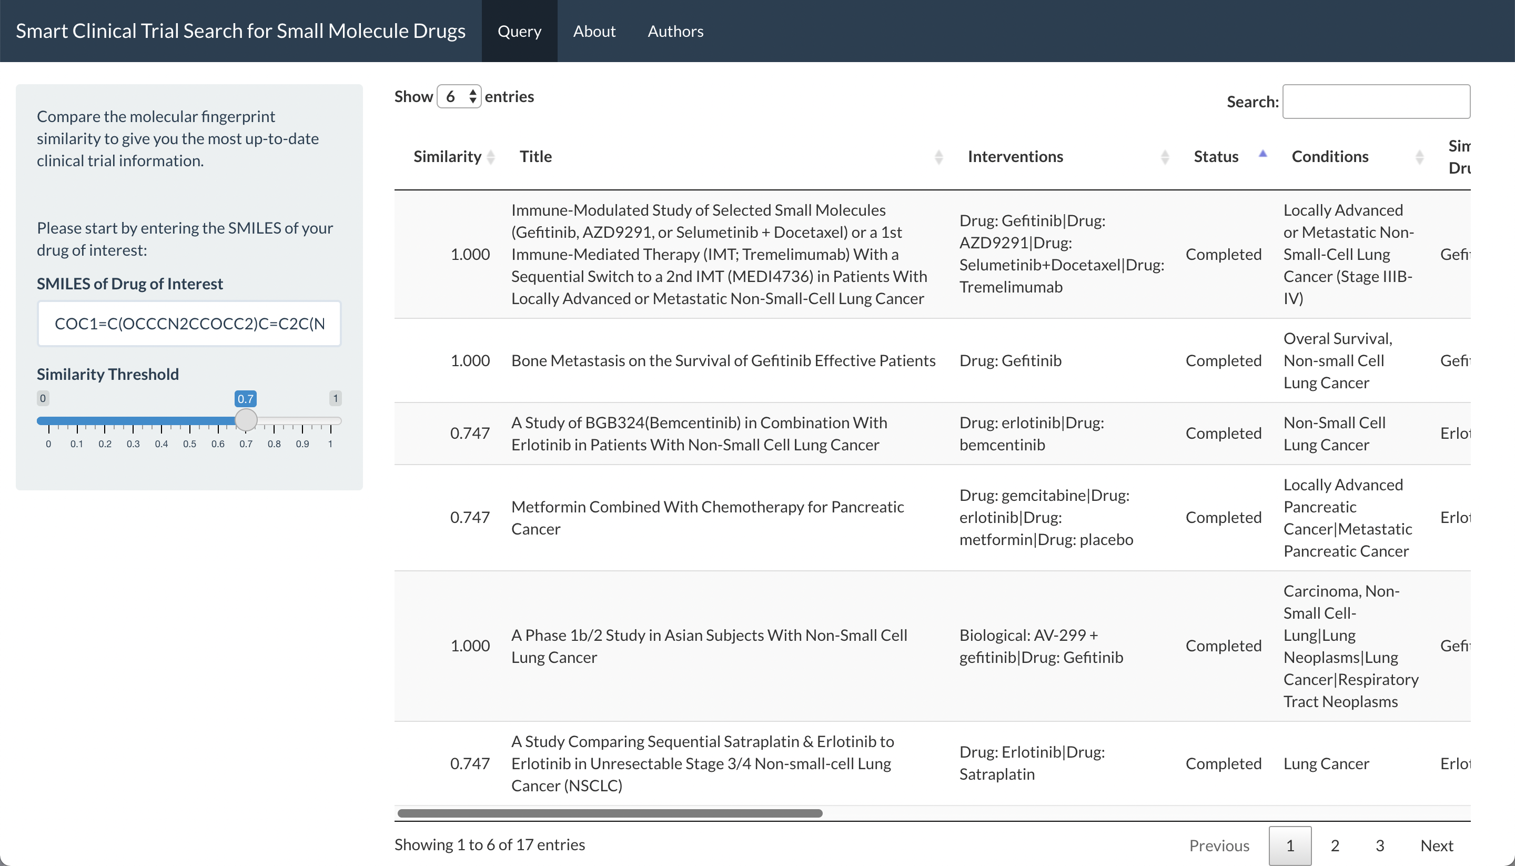Select the Immune-Modulated Study title cell
The height and width of the screenshot is (866, 1515).
[x=719, y=254]
